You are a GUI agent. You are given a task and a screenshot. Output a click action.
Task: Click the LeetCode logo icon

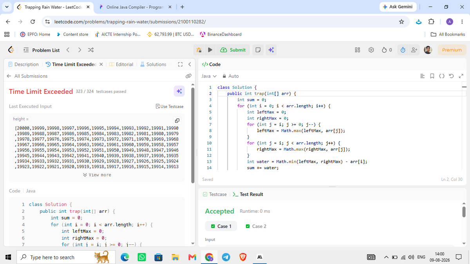(x=12, y=50)
